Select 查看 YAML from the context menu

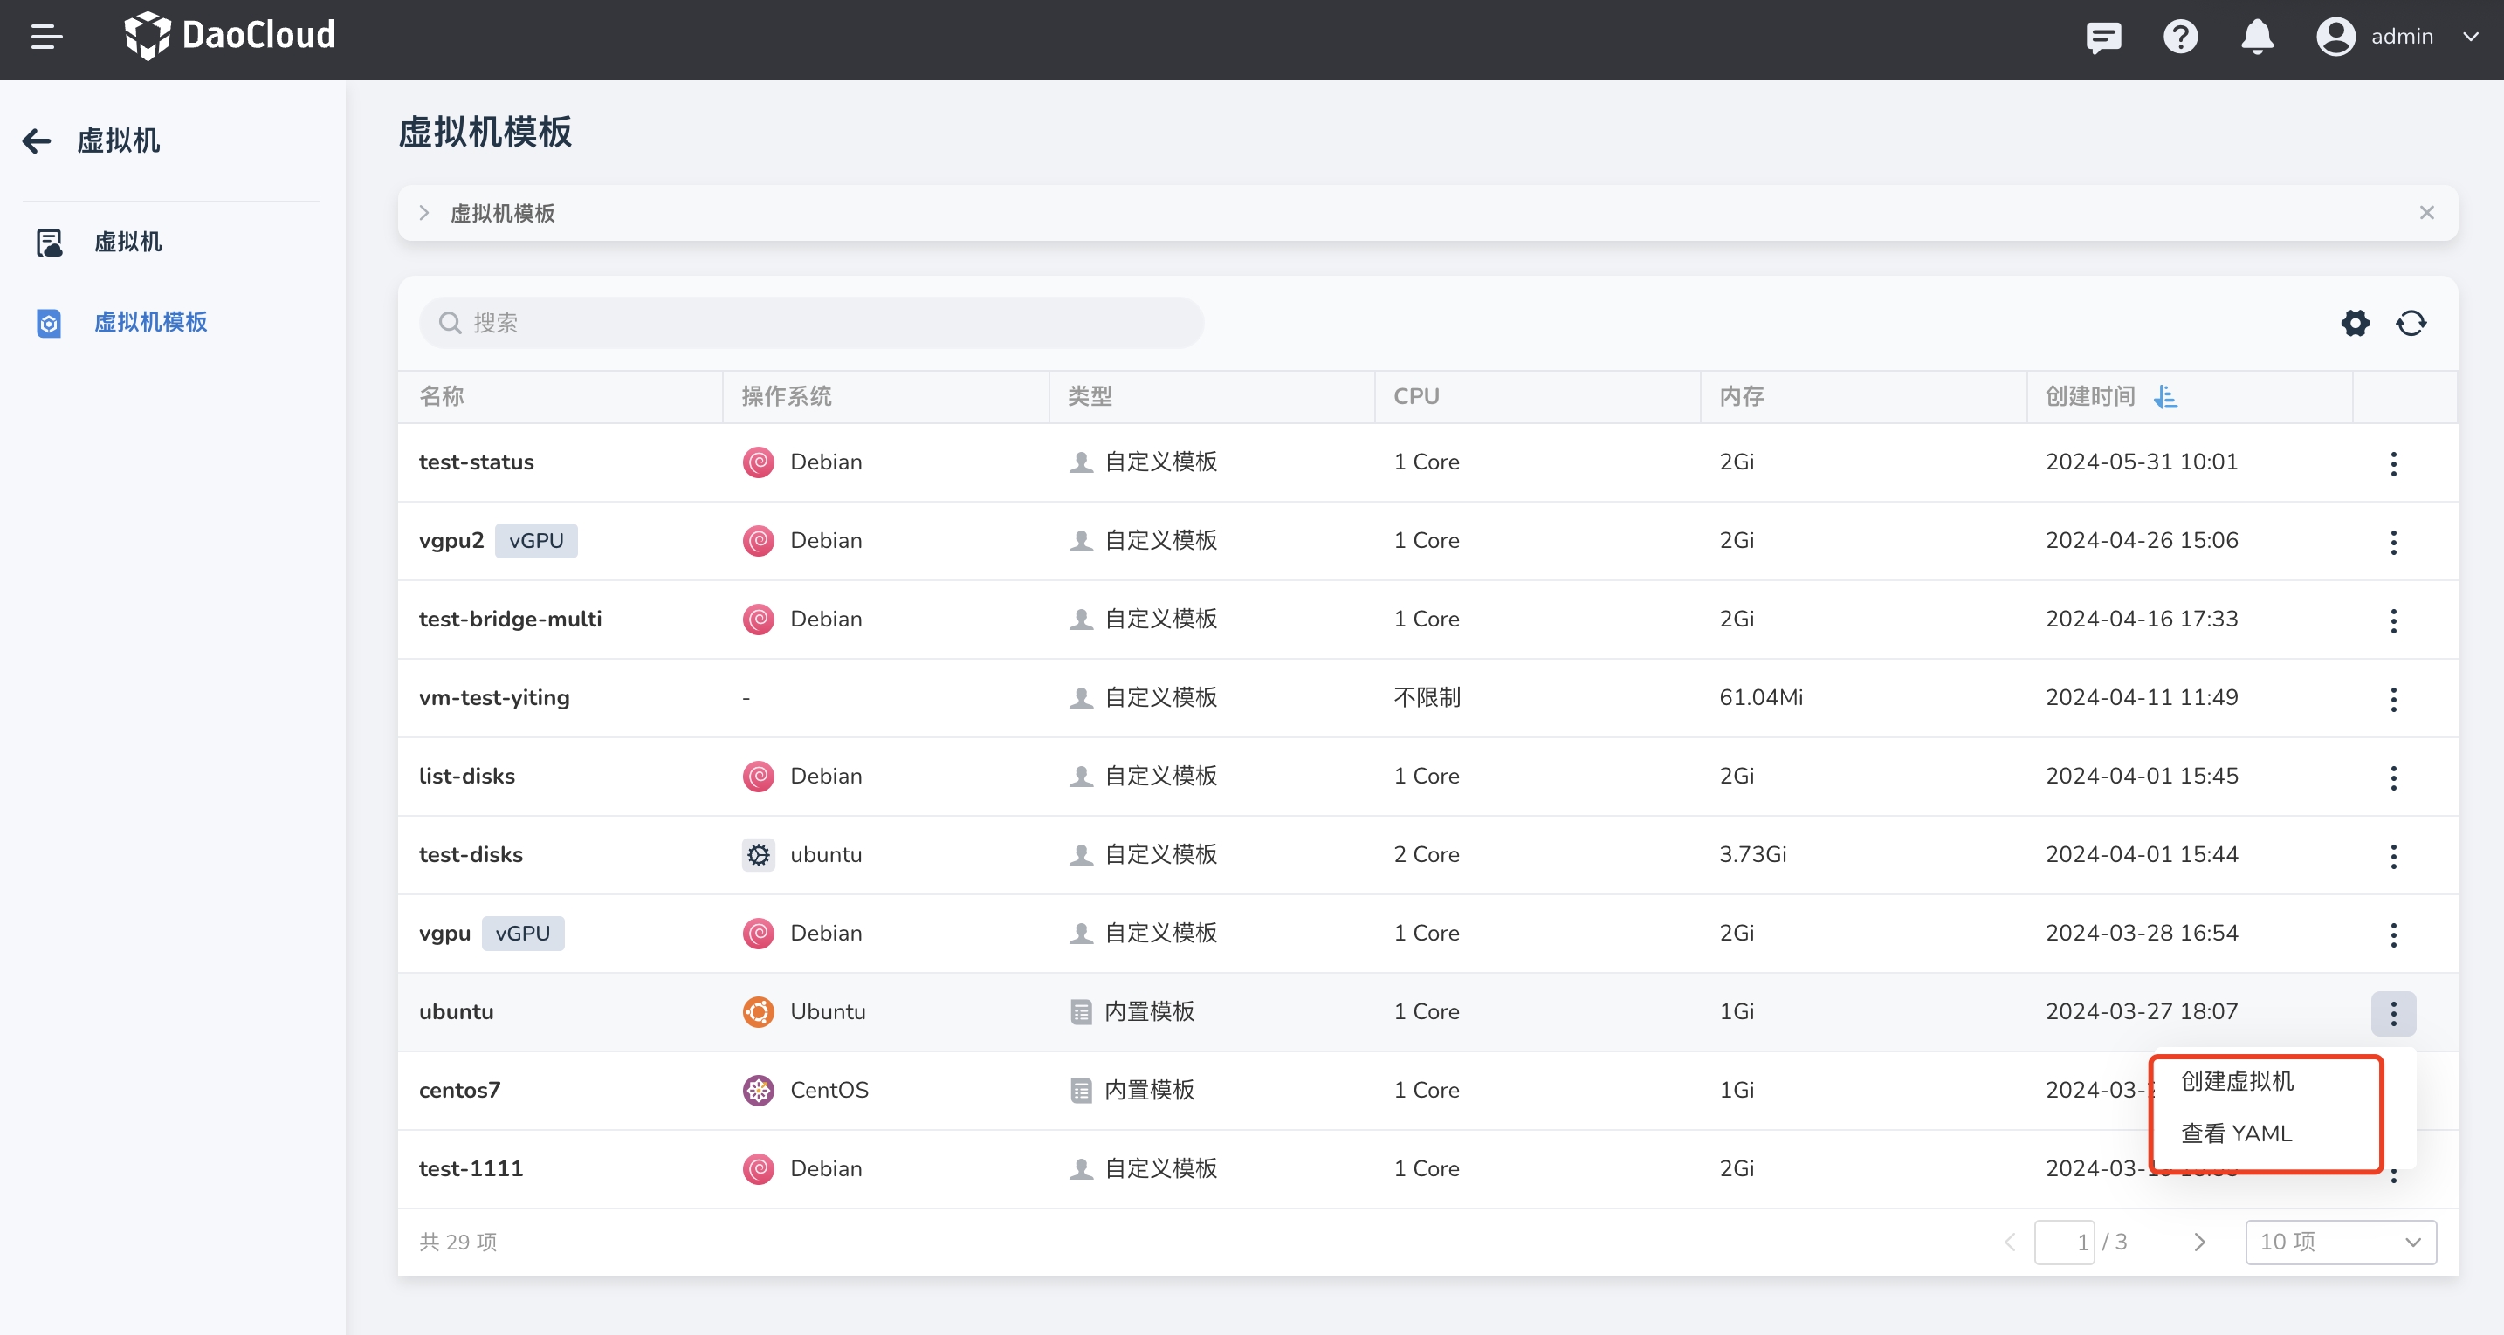2236,1133
